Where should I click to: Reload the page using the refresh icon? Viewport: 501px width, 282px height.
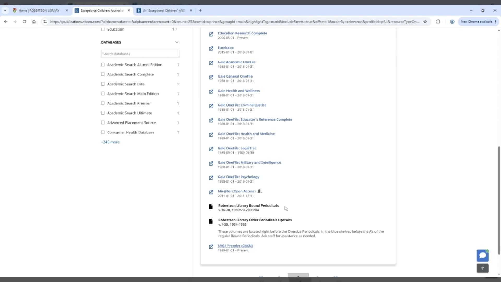(x=25, y=22)
